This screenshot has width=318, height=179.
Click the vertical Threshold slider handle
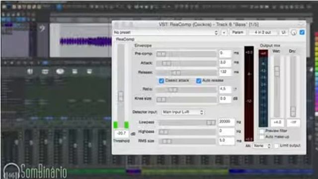[121, 96]
